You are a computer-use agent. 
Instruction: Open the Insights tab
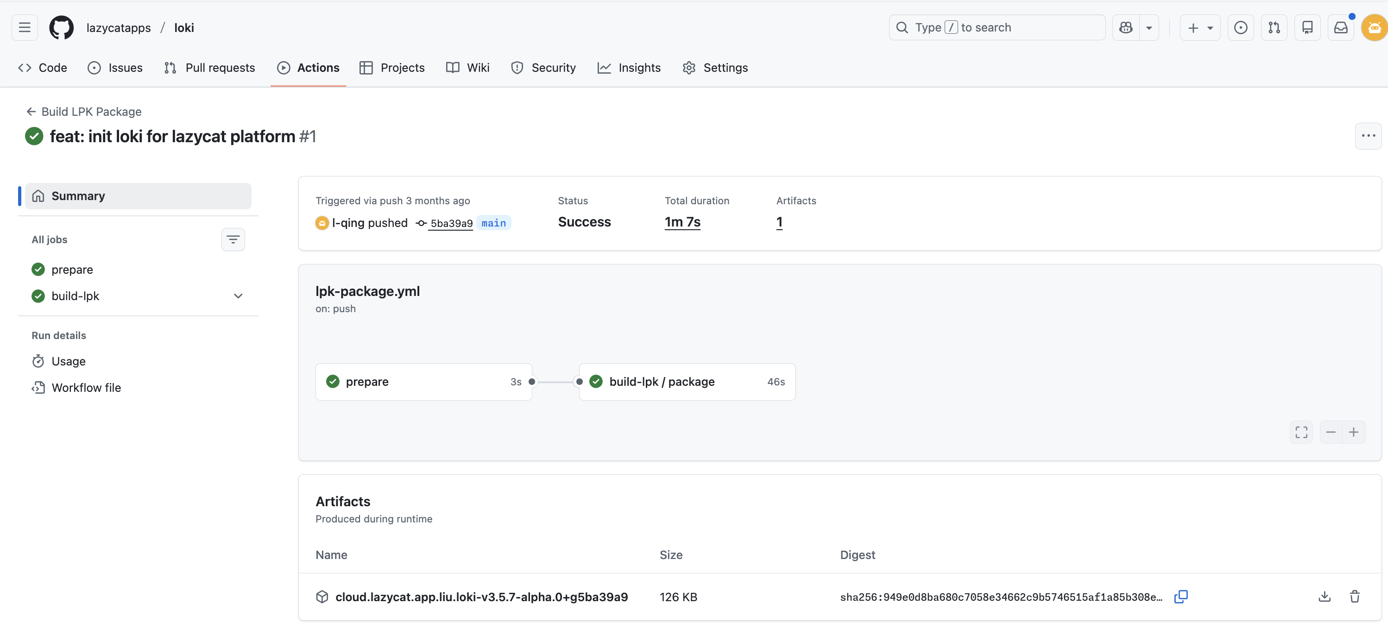tap(629, 68)
